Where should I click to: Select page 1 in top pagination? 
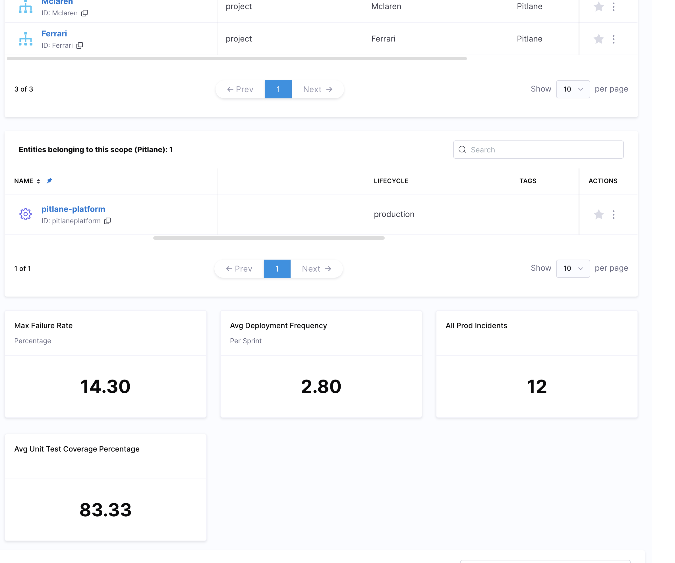278,89
